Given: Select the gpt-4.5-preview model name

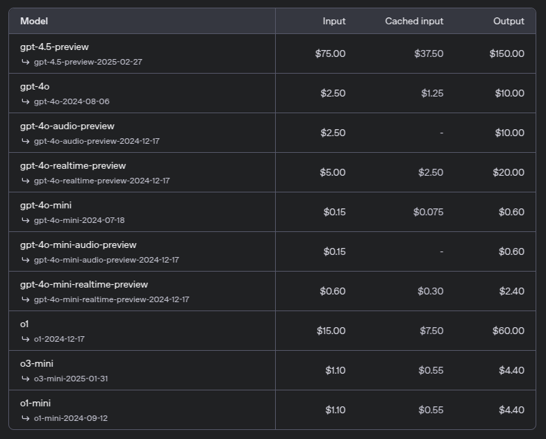Looking at the screenshot, I should [54, 47].
